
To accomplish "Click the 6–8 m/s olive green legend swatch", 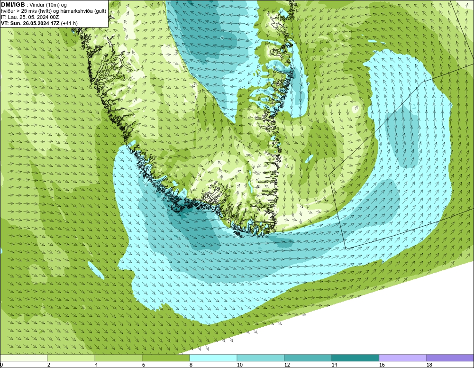I will pos(165,358).
